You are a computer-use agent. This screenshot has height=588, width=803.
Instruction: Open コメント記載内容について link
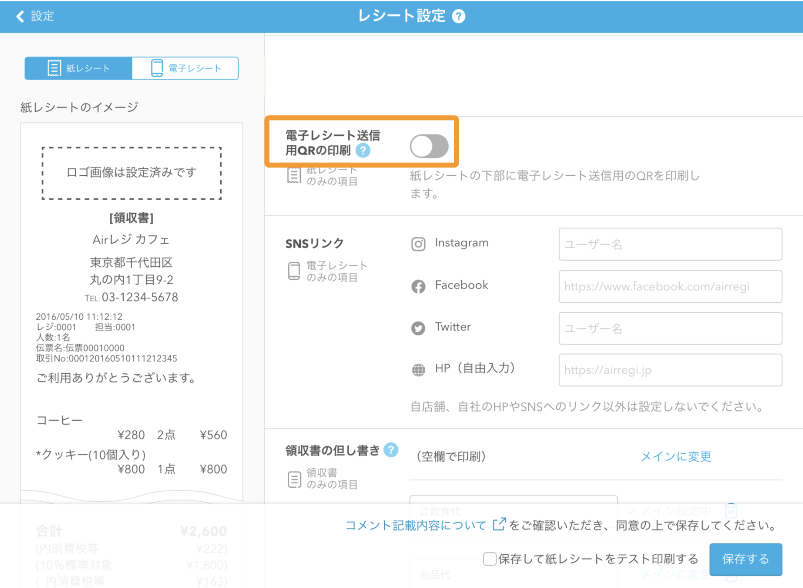[x=416, y=525]
